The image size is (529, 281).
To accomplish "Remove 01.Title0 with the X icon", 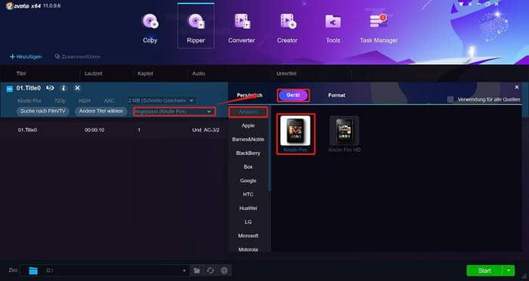I will point(77,88).
